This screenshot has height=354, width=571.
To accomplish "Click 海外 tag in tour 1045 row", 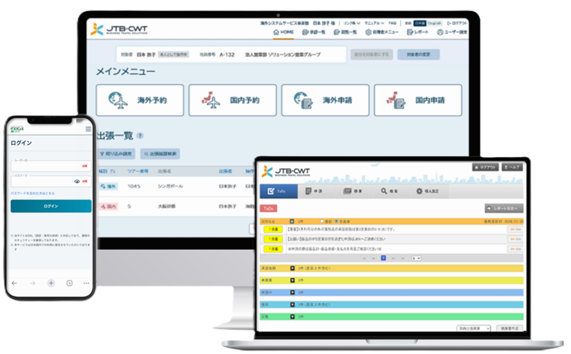I will click(108, 186).
